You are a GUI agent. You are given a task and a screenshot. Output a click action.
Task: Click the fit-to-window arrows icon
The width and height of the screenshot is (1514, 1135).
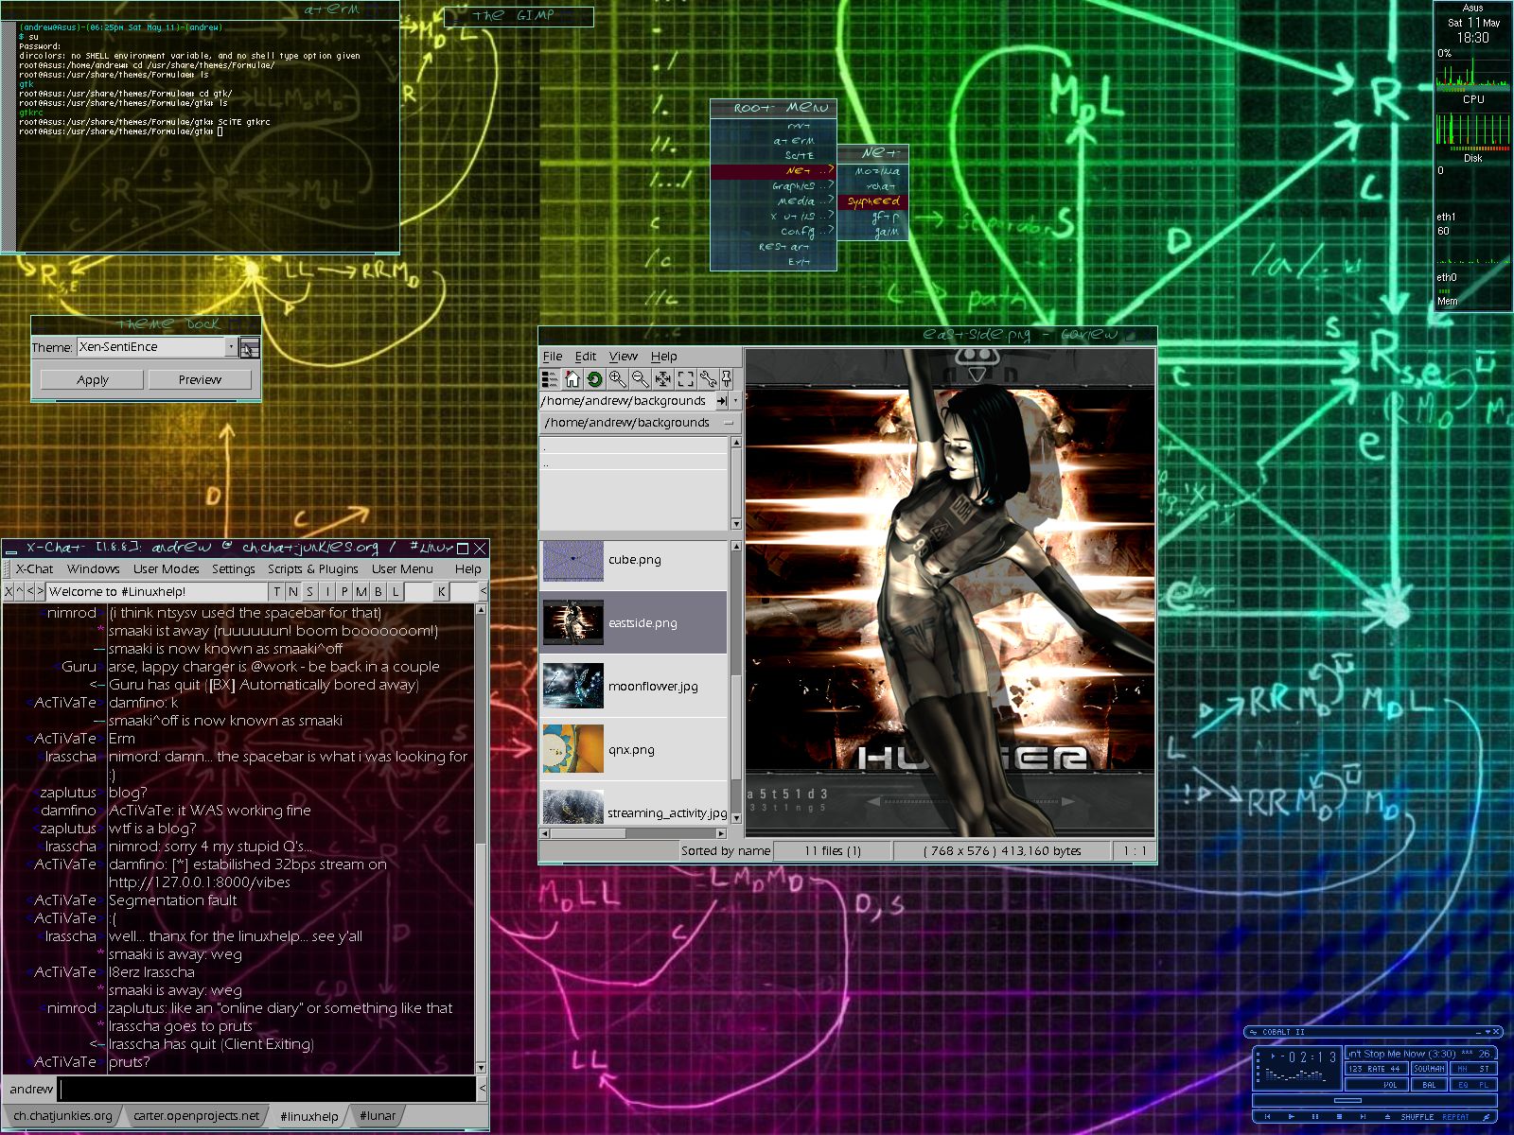click(662, 379)
